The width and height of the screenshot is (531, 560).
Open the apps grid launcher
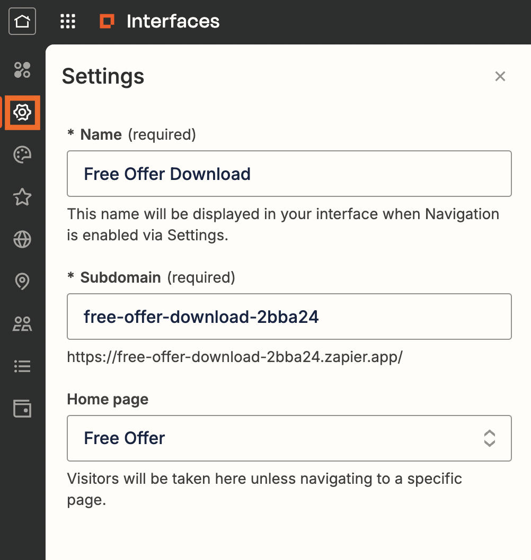point(68,22)
